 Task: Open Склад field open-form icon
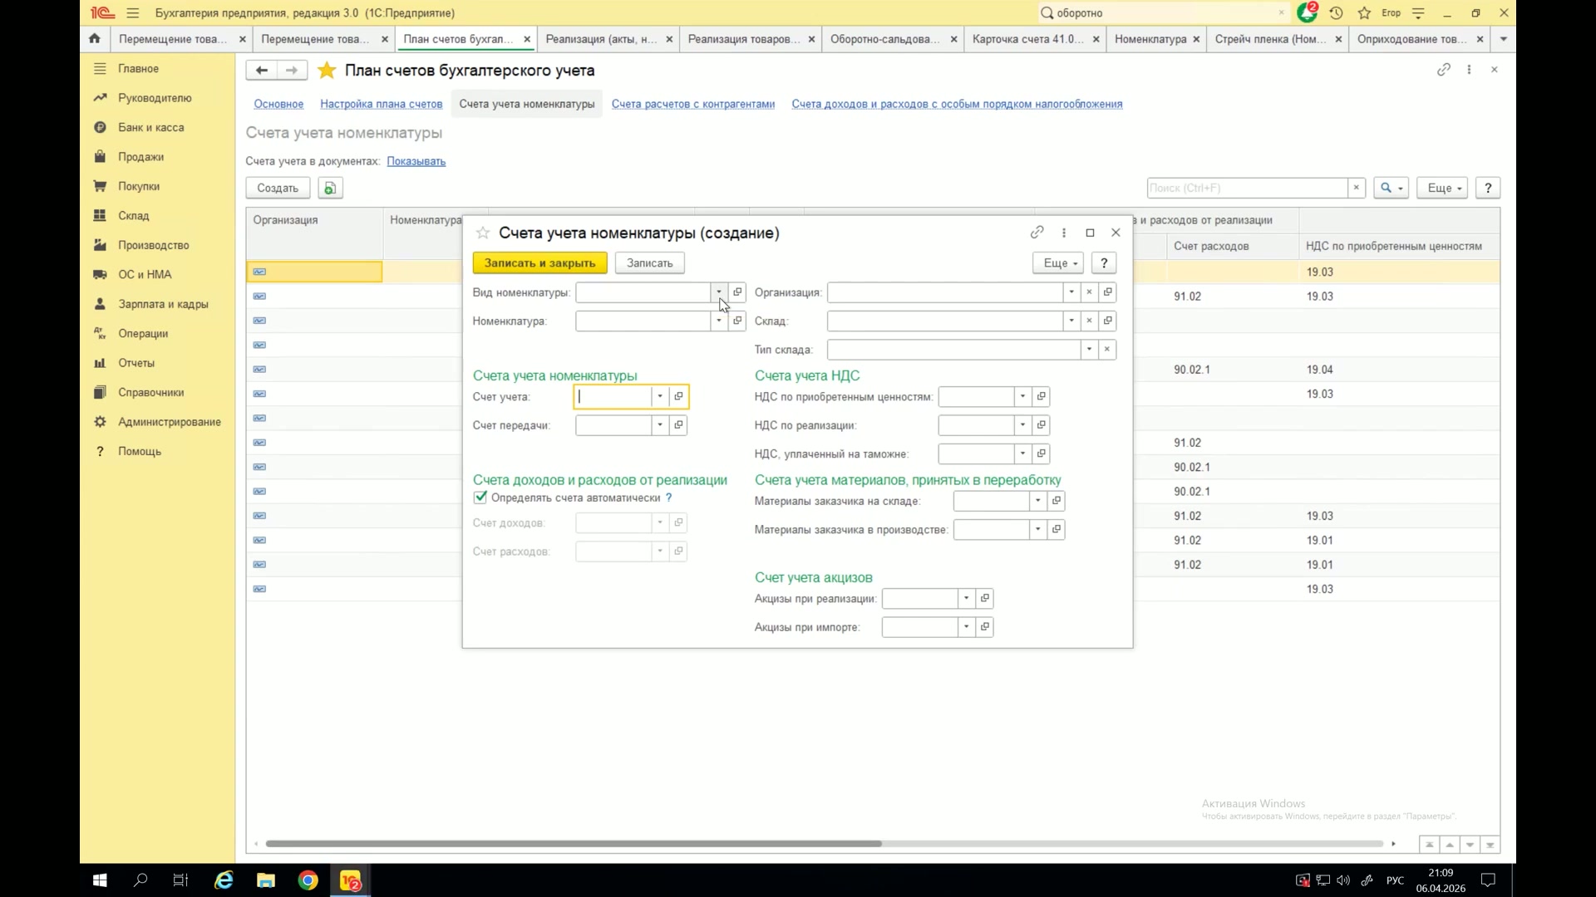coord(1107,321)
